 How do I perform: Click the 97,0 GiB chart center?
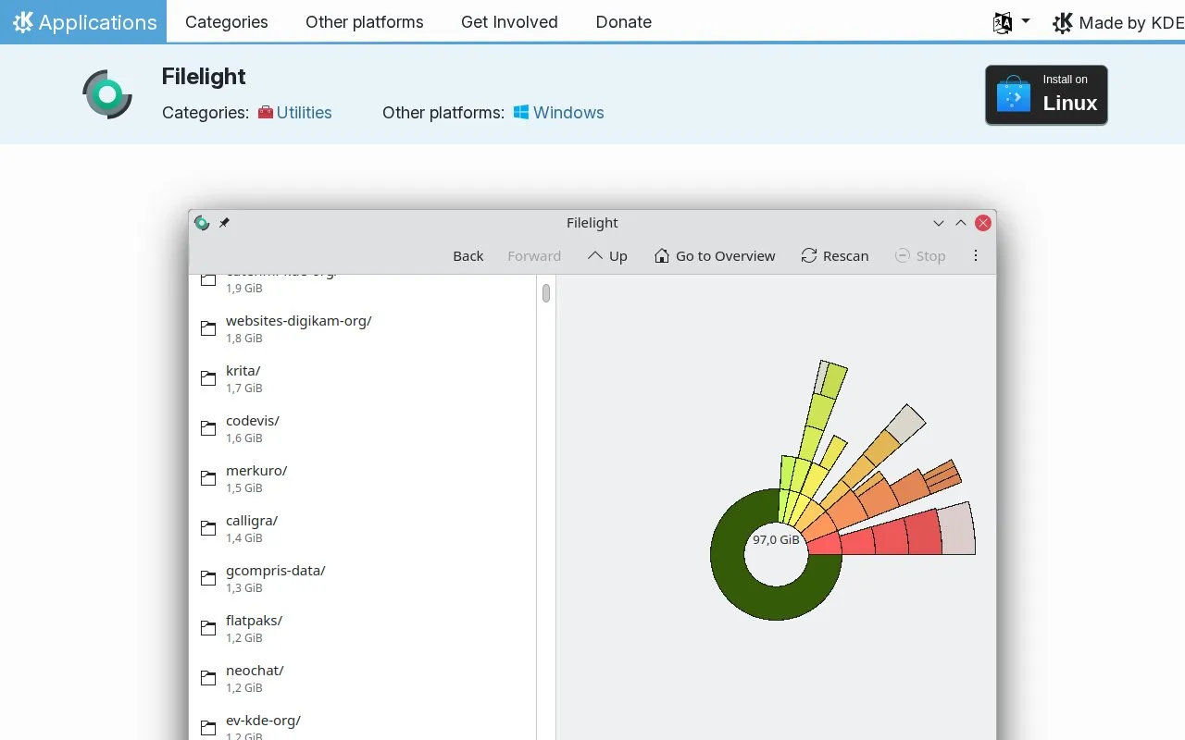tap(776, 540)
